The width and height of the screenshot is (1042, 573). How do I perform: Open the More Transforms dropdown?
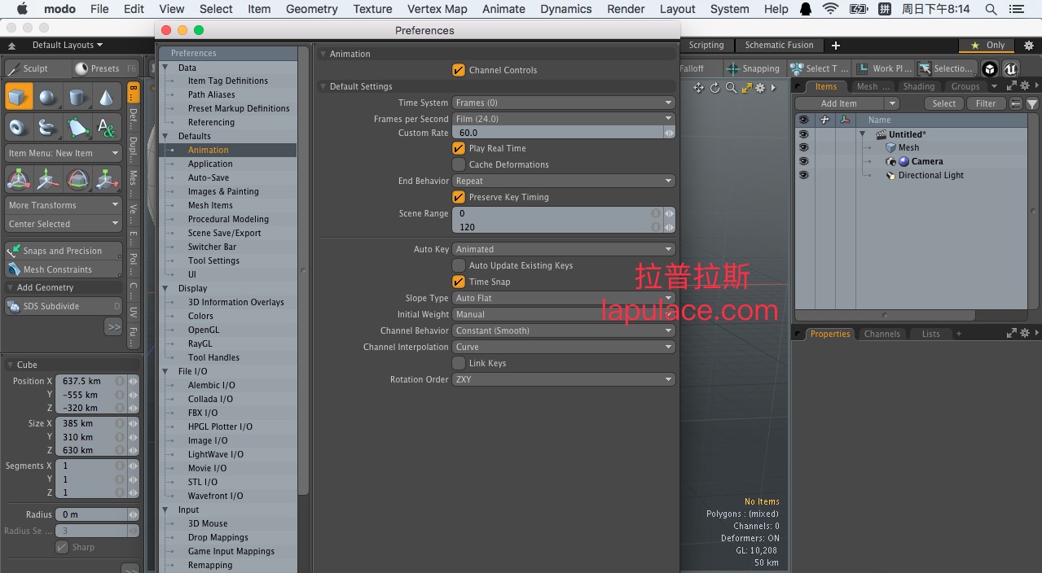click(64, 205)
